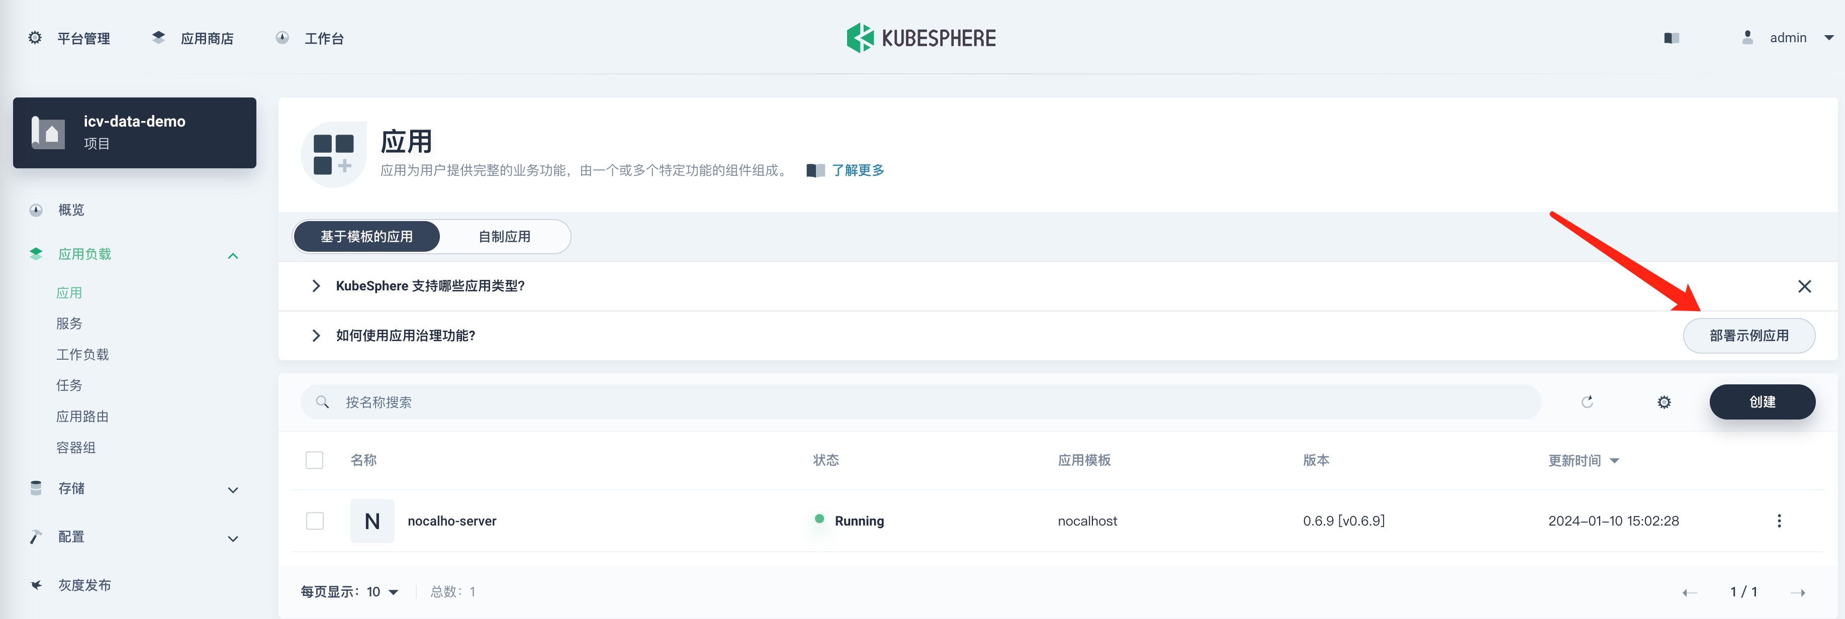Click the App Store layers icon
Screen dimensions: 1845x619
158,37
